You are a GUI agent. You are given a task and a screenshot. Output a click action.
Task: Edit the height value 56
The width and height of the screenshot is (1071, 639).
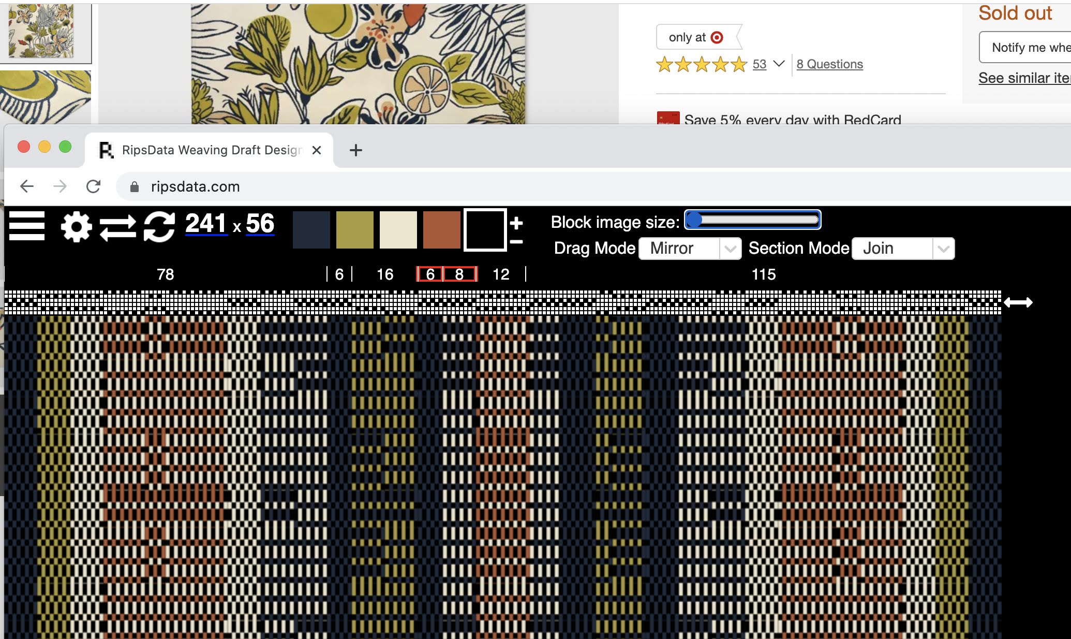[x=260, y=224]
